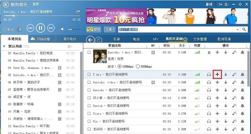Click the share icon beside song title
The image size is (251, 134).
click(x=78, y=12)
